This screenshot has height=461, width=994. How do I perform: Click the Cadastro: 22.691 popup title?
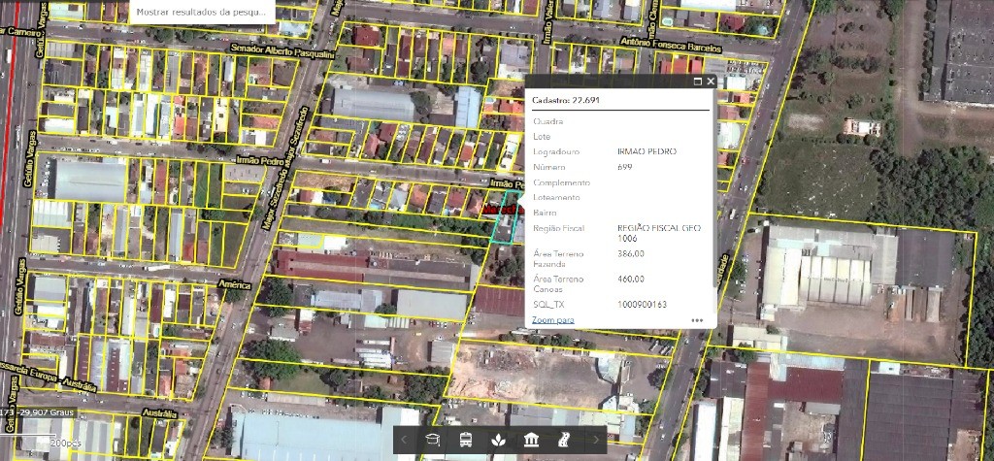[566, 100]
